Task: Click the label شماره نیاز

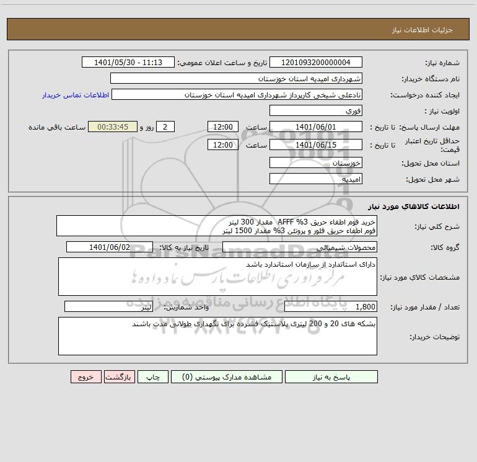Action: coord(442,63)
